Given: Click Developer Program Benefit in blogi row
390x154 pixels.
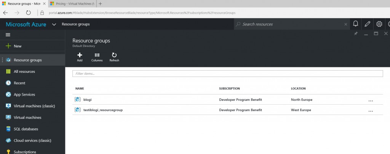Looking at the screenshot, I should (x=240, y=99).
